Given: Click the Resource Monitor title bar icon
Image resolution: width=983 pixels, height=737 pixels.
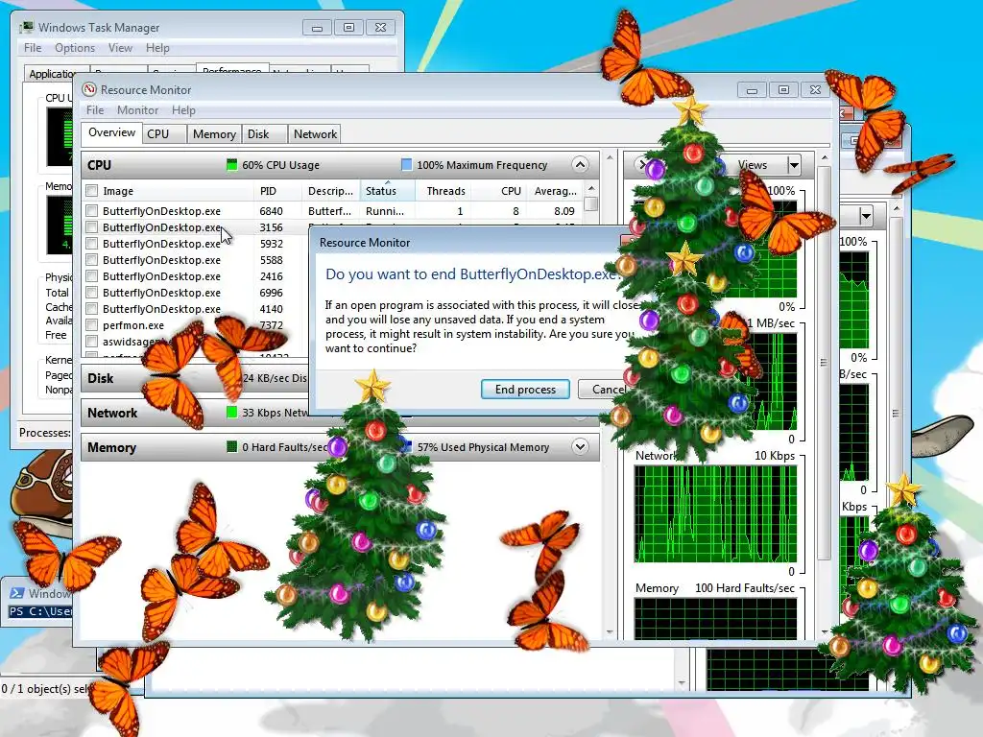Looking at the screenshot, I should (89, 89).
